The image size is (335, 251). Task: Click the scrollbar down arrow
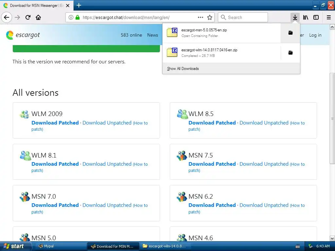click(x=332, y=238)
